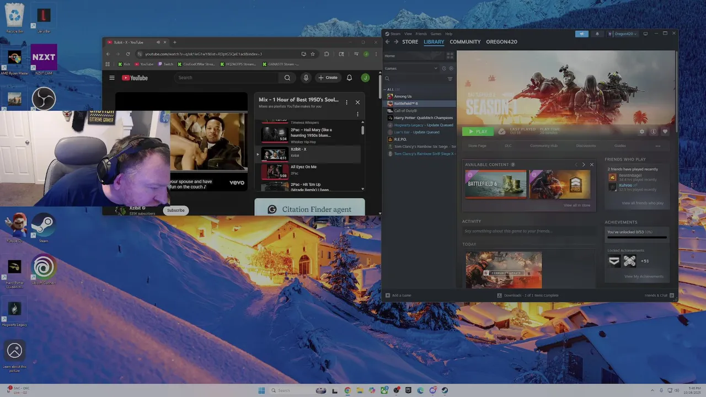Click the YouTube search field
Image resolution: width=706 pixels, height=397 pixels.
click(x=227, y=78)
